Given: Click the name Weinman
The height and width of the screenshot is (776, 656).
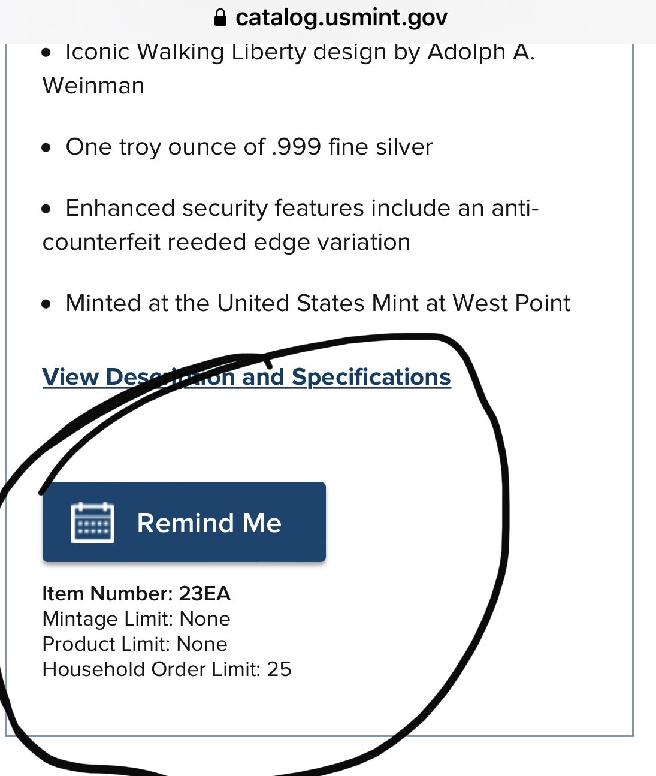Looking at the screenshot, I should click(x=93, y=86).
